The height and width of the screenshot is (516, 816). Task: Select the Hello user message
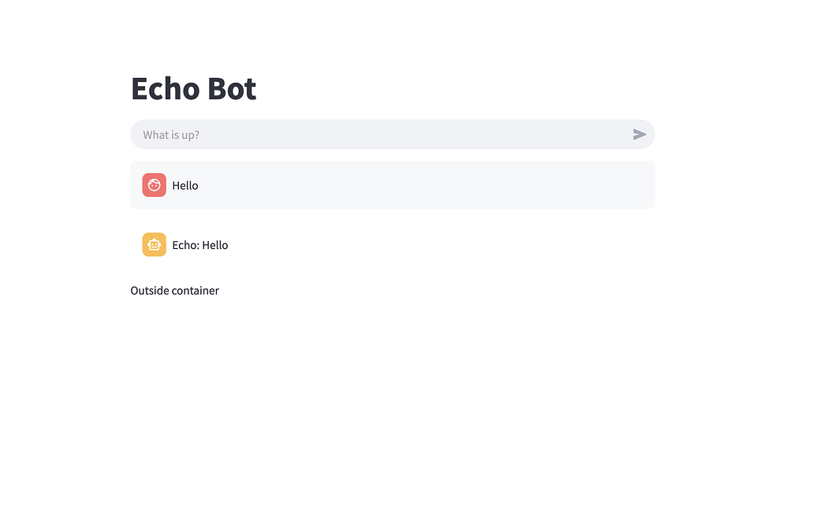184,185
